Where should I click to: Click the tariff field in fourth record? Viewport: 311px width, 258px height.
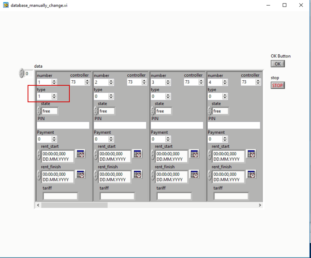[x=231, y=196]
